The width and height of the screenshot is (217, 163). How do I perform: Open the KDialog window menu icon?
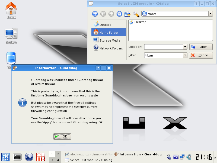point(91,4)
